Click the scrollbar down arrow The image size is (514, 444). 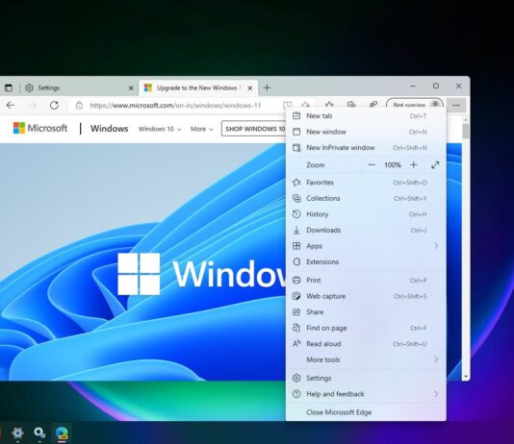(x=466, y=377)
